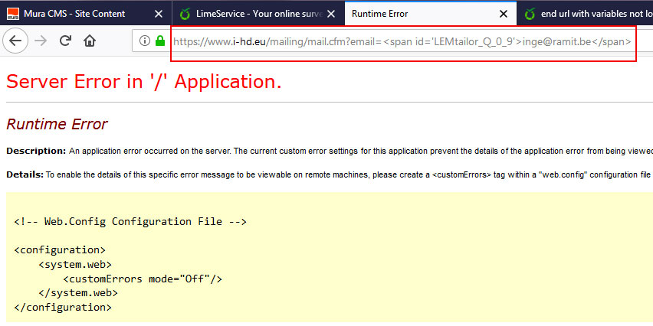The image size is (653, 326).
Task: Close the Runtime Error tab
Action: 503,14
